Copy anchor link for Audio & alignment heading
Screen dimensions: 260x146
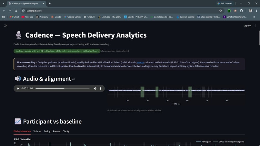click(x=74, y=79)
